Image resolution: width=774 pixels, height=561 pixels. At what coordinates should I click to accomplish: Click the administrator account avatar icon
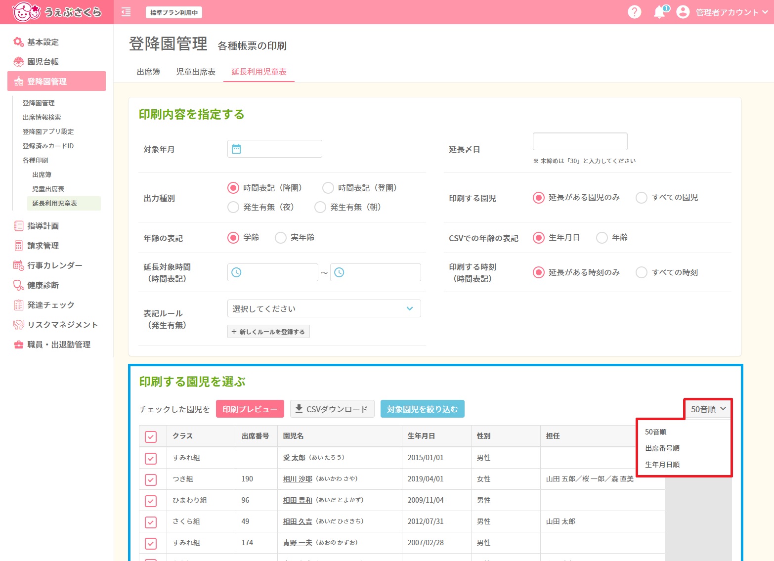683,12
